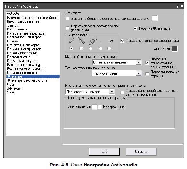Image resolution: width=187 pixels, height=169 pixels.
Task: Enable the 'Изображение' background checkbox
Action: 100,107
